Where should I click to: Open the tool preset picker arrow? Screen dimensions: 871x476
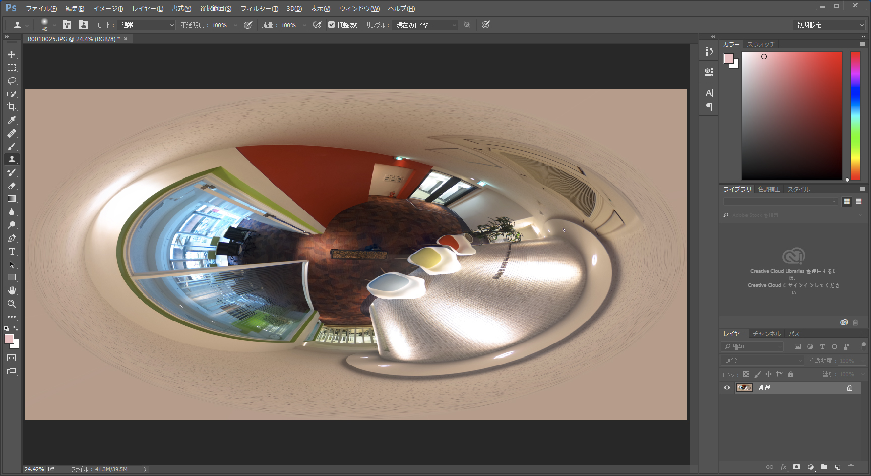27,25
